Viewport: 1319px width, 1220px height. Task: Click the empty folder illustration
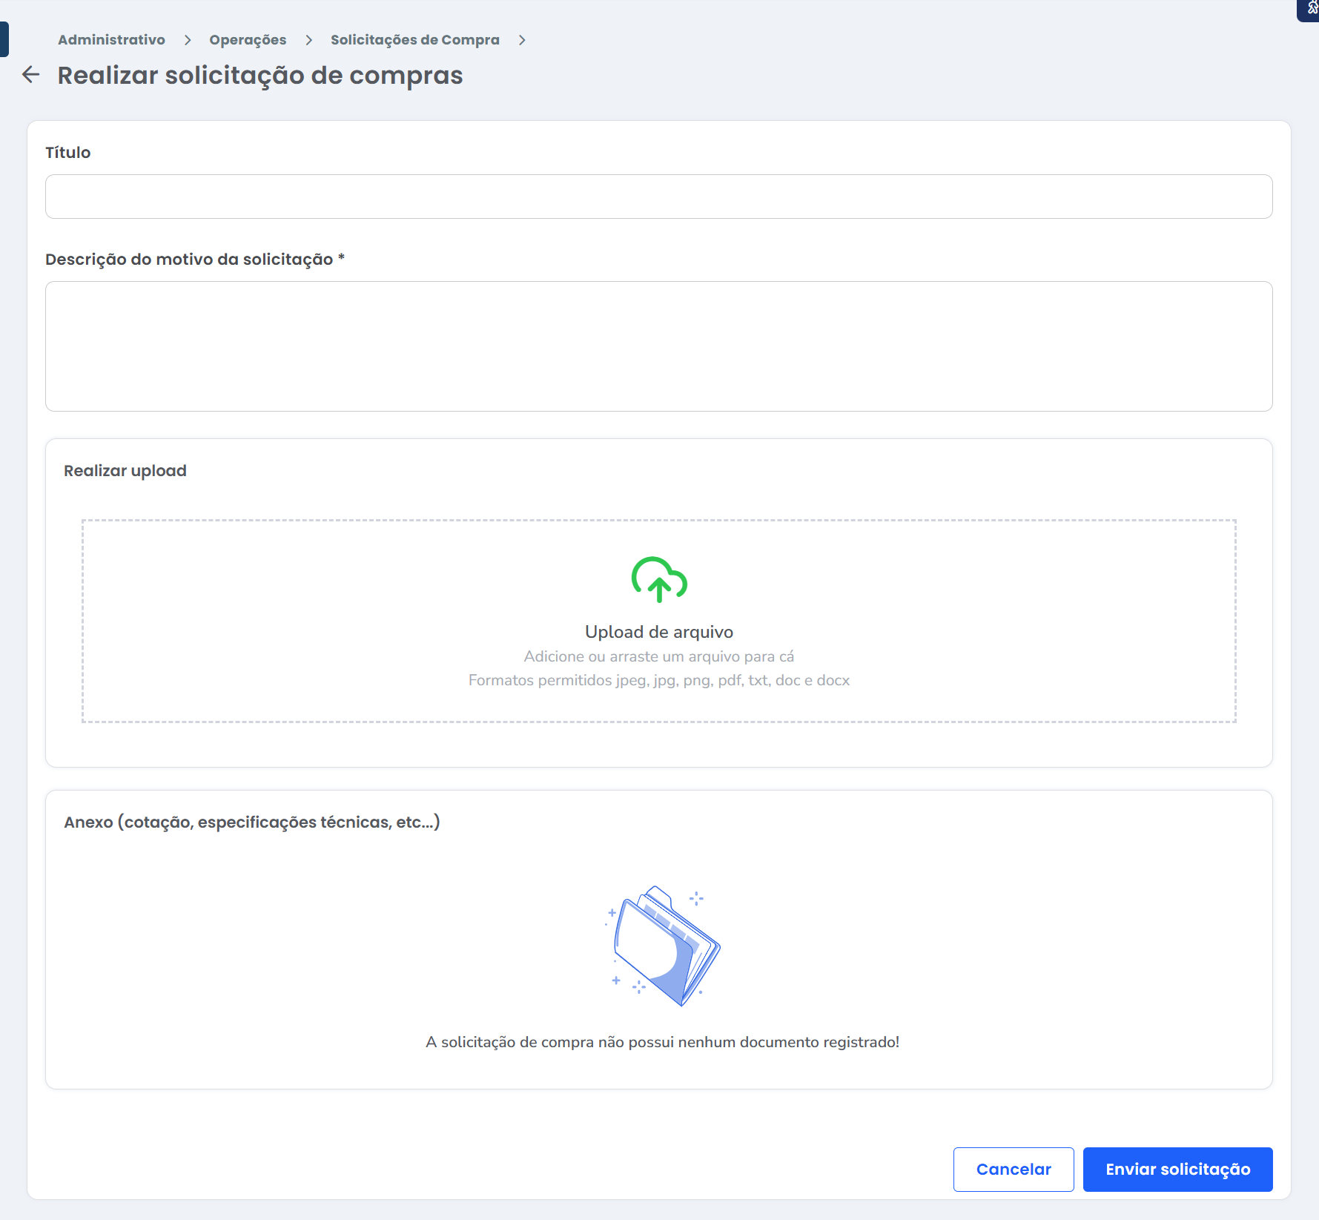(x=663, y=946)
